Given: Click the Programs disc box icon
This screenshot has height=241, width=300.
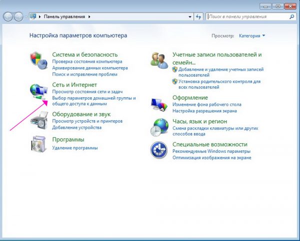Looking at the screenshot, I should 39,144.
